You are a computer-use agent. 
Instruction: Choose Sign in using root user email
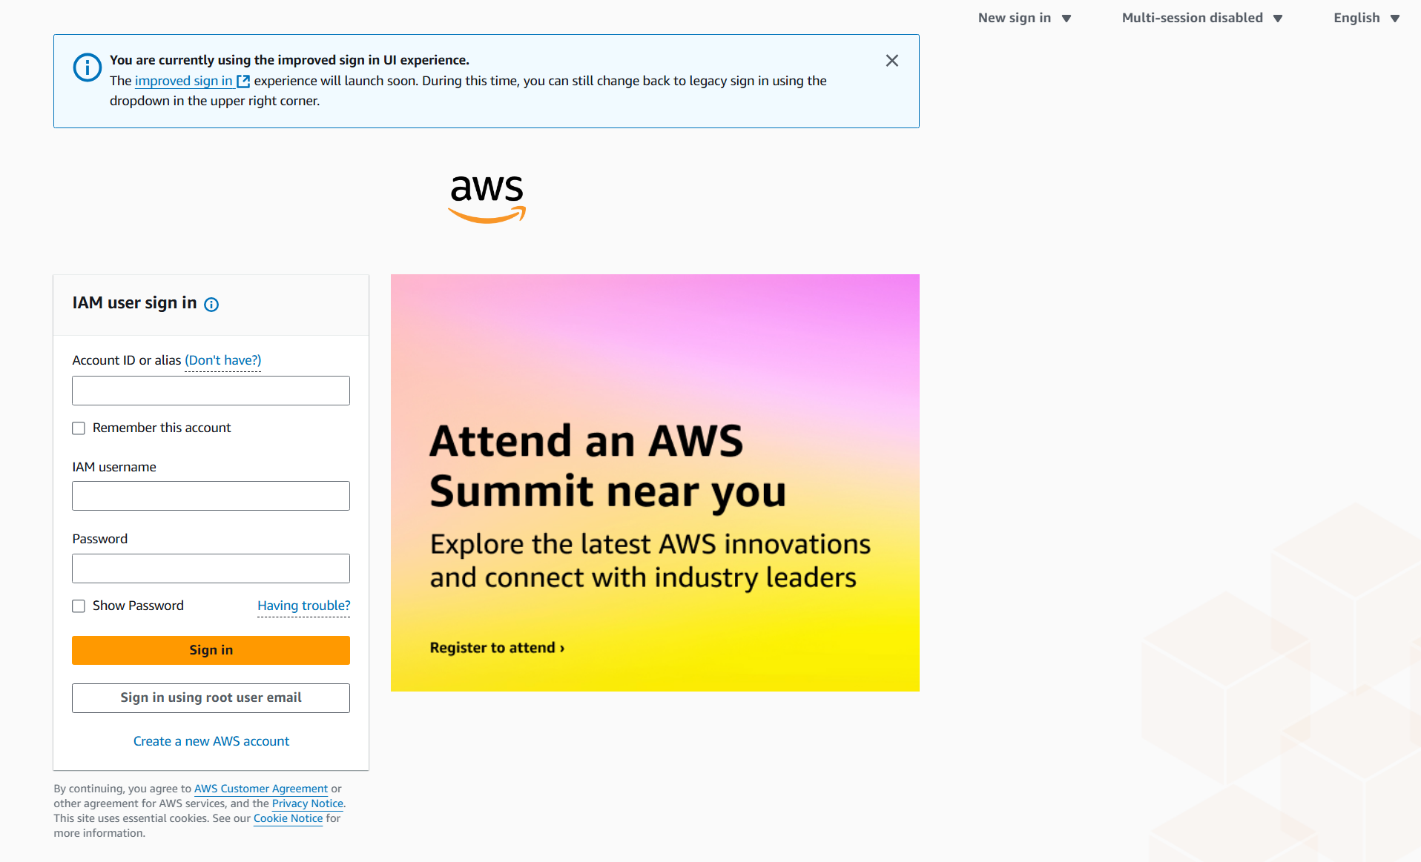[x=211, y=698]
